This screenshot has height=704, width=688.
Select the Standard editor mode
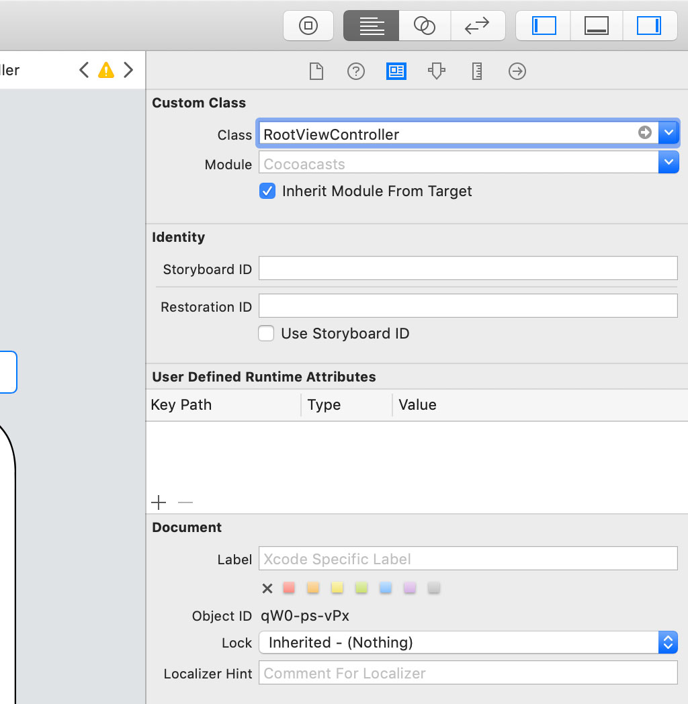[x=371, y=26]
